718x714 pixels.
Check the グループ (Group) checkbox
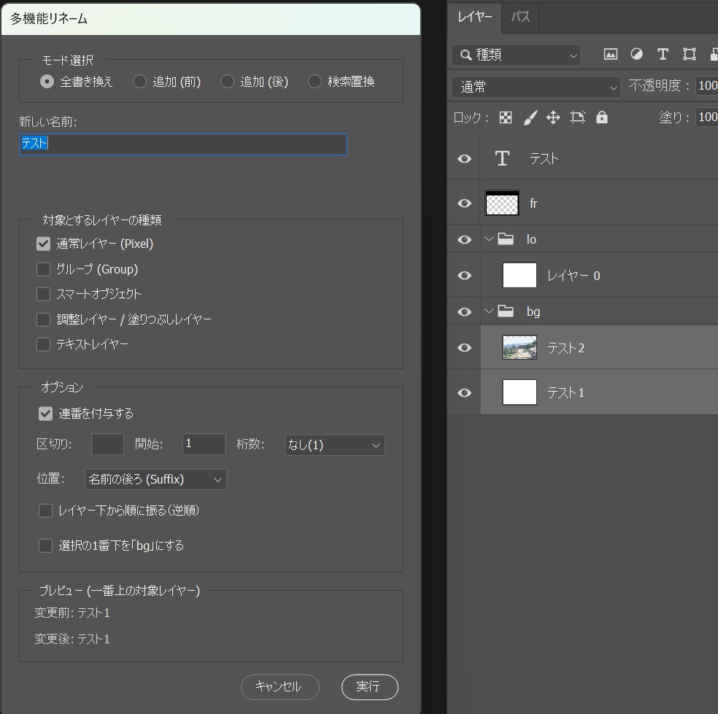(42, 269)
